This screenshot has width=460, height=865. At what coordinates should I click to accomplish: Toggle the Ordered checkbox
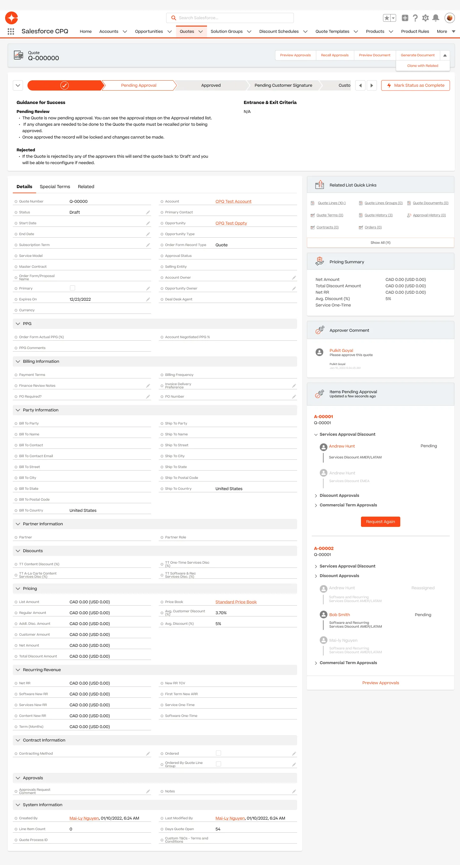point(218,753)
